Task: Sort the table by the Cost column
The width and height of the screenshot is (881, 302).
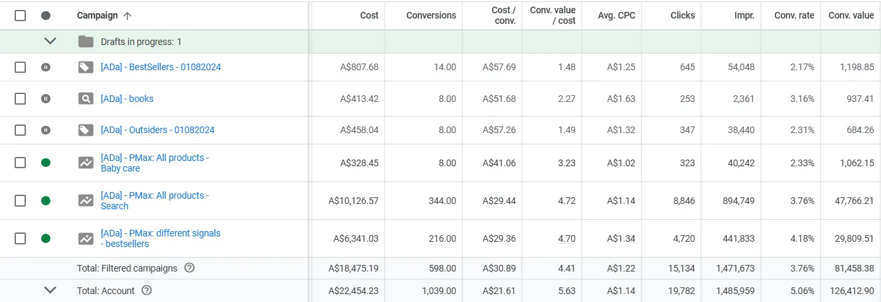Action: coord(369,15)
